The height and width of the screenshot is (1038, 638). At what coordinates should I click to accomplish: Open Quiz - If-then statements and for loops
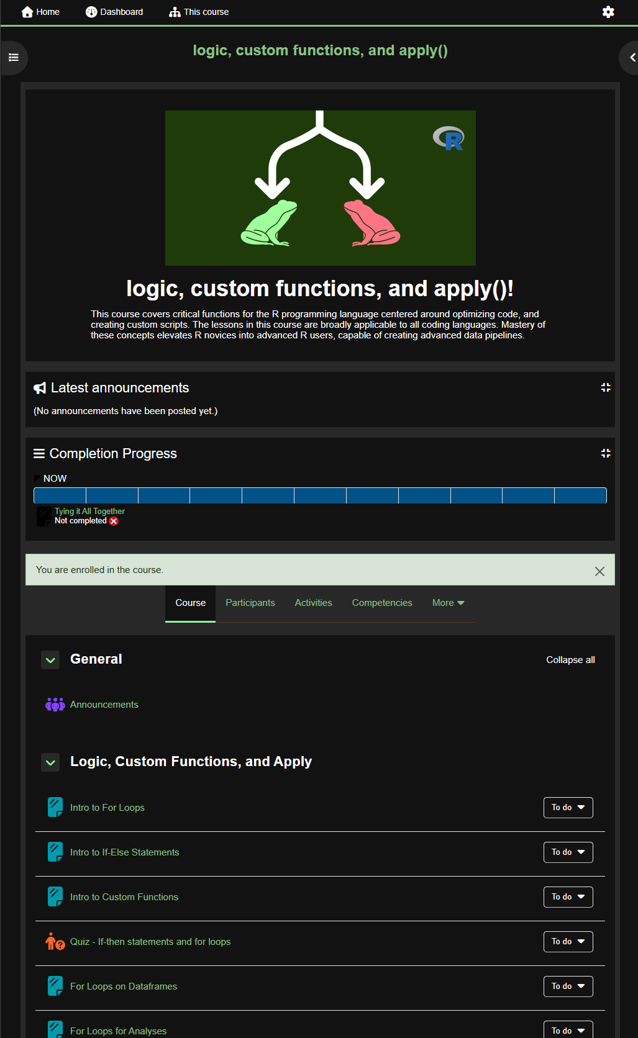[150, 942]
